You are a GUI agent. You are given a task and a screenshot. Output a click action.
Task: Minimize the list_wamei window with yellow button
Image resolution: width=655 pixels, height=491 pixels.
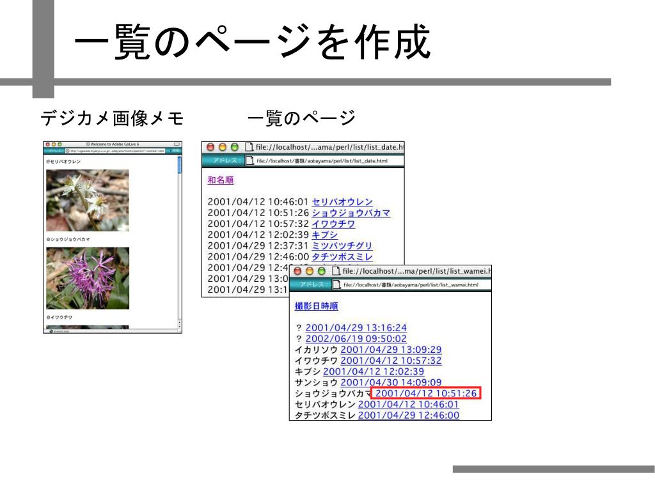coord(310,271)
